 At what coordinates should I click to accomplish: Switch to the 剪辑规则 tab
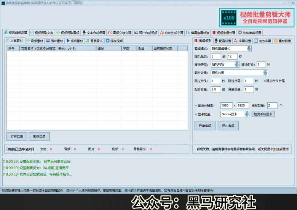203,40
